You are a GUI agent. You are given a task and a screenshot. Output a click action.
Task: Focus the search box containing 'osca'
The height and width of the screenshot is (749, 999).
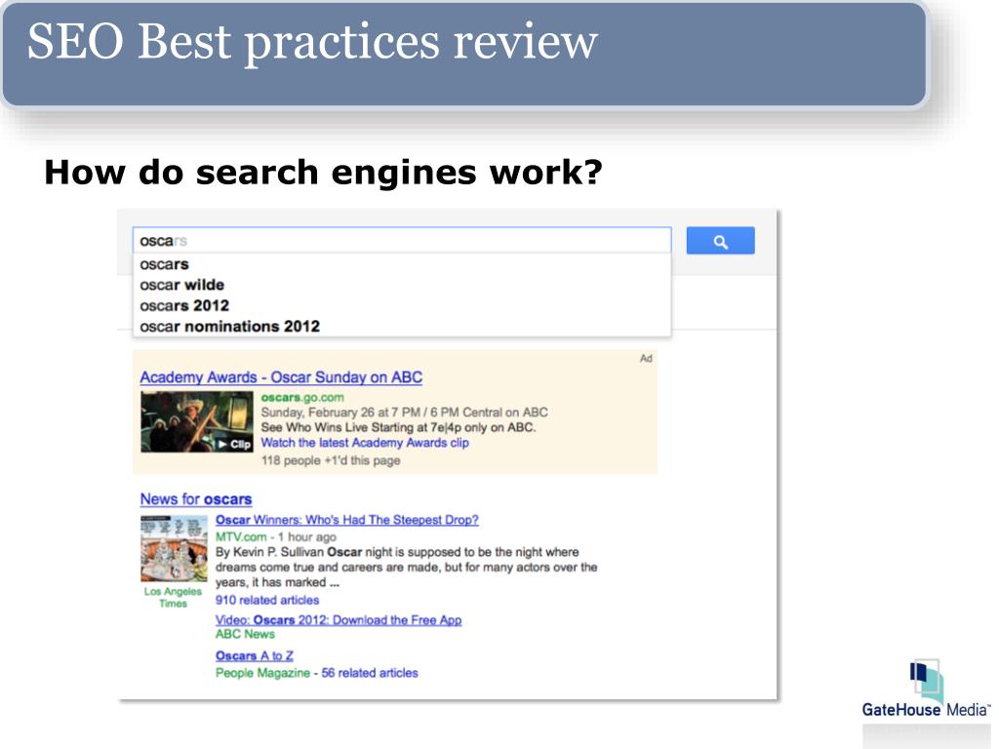[x=401, y=241]
